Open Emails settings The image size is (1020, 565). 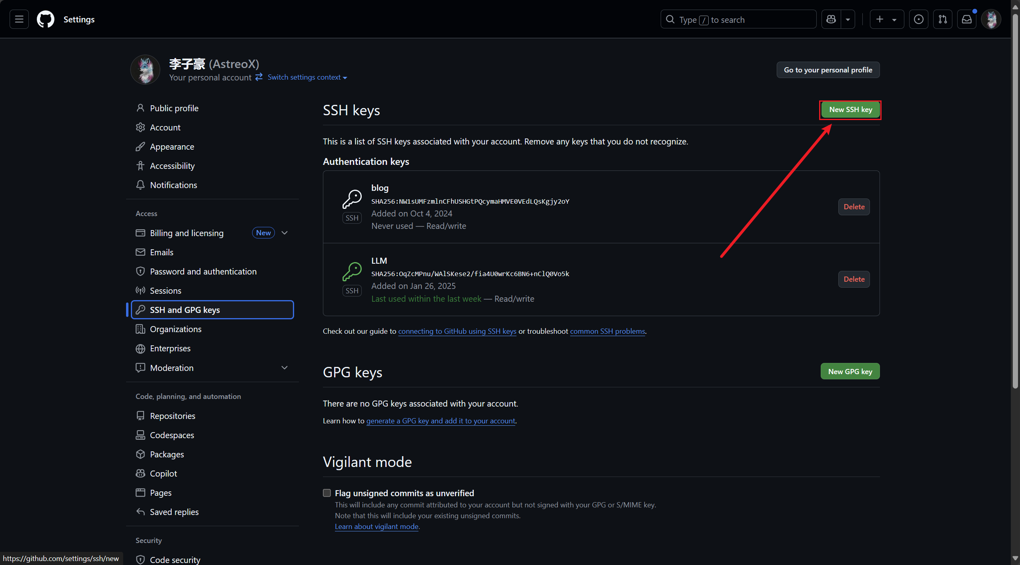click(212, 252)
